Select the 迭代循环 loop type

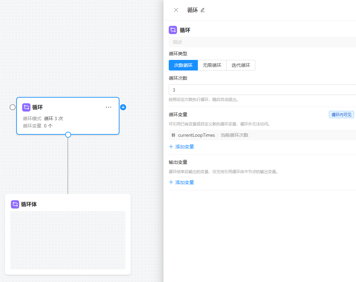point(241,65)
